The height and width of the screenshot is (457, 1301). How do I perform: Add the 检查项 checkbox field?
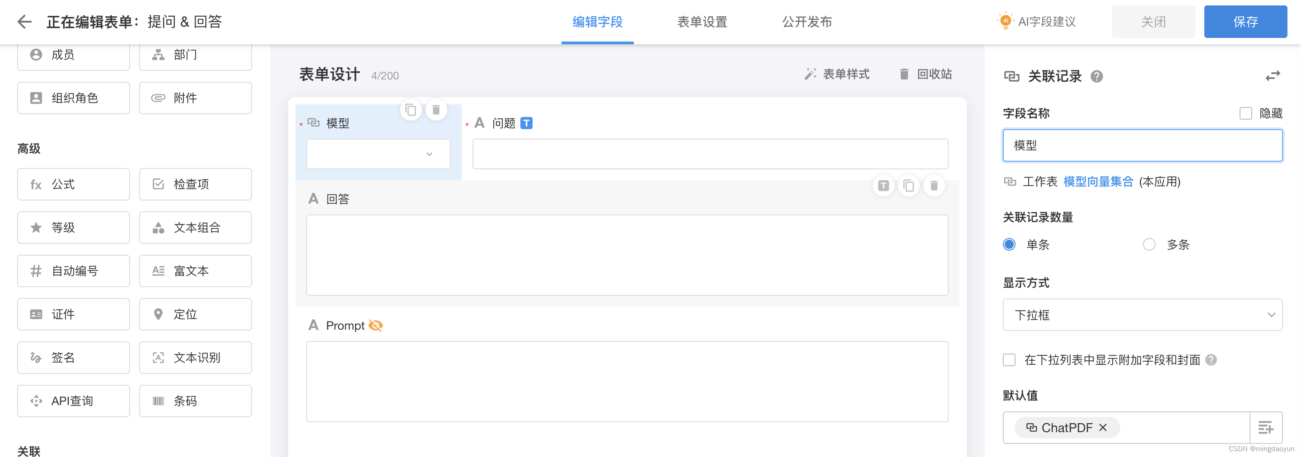coord(196,184)
